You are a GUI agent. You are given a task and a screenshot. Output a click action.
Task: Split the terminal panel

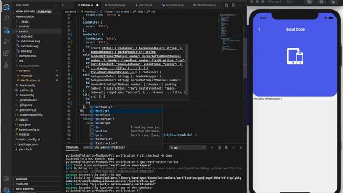coord(219,147)
